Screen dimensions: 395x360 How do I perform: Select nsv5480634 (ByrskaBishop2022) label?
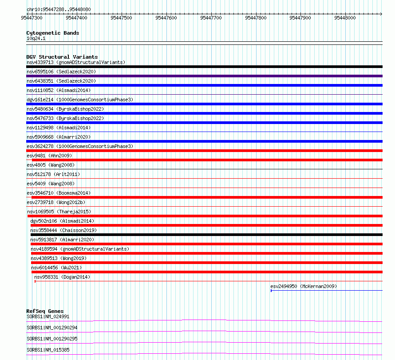tap(65, 109)
